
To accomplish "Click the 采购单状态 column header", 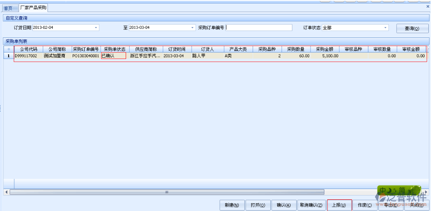I will click(114, 49).
